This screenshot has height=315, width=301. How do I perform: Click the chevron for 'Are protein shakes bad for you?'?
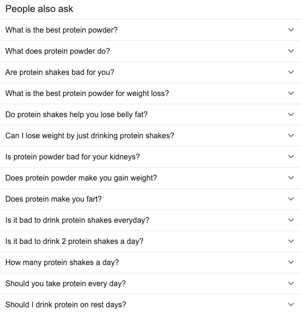click(290, 72)
